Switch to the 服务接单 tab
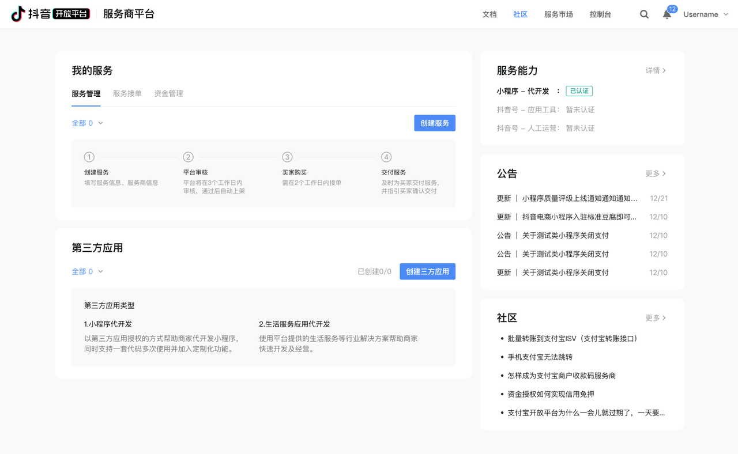This screenshot has width=738, height=454. 127,93
